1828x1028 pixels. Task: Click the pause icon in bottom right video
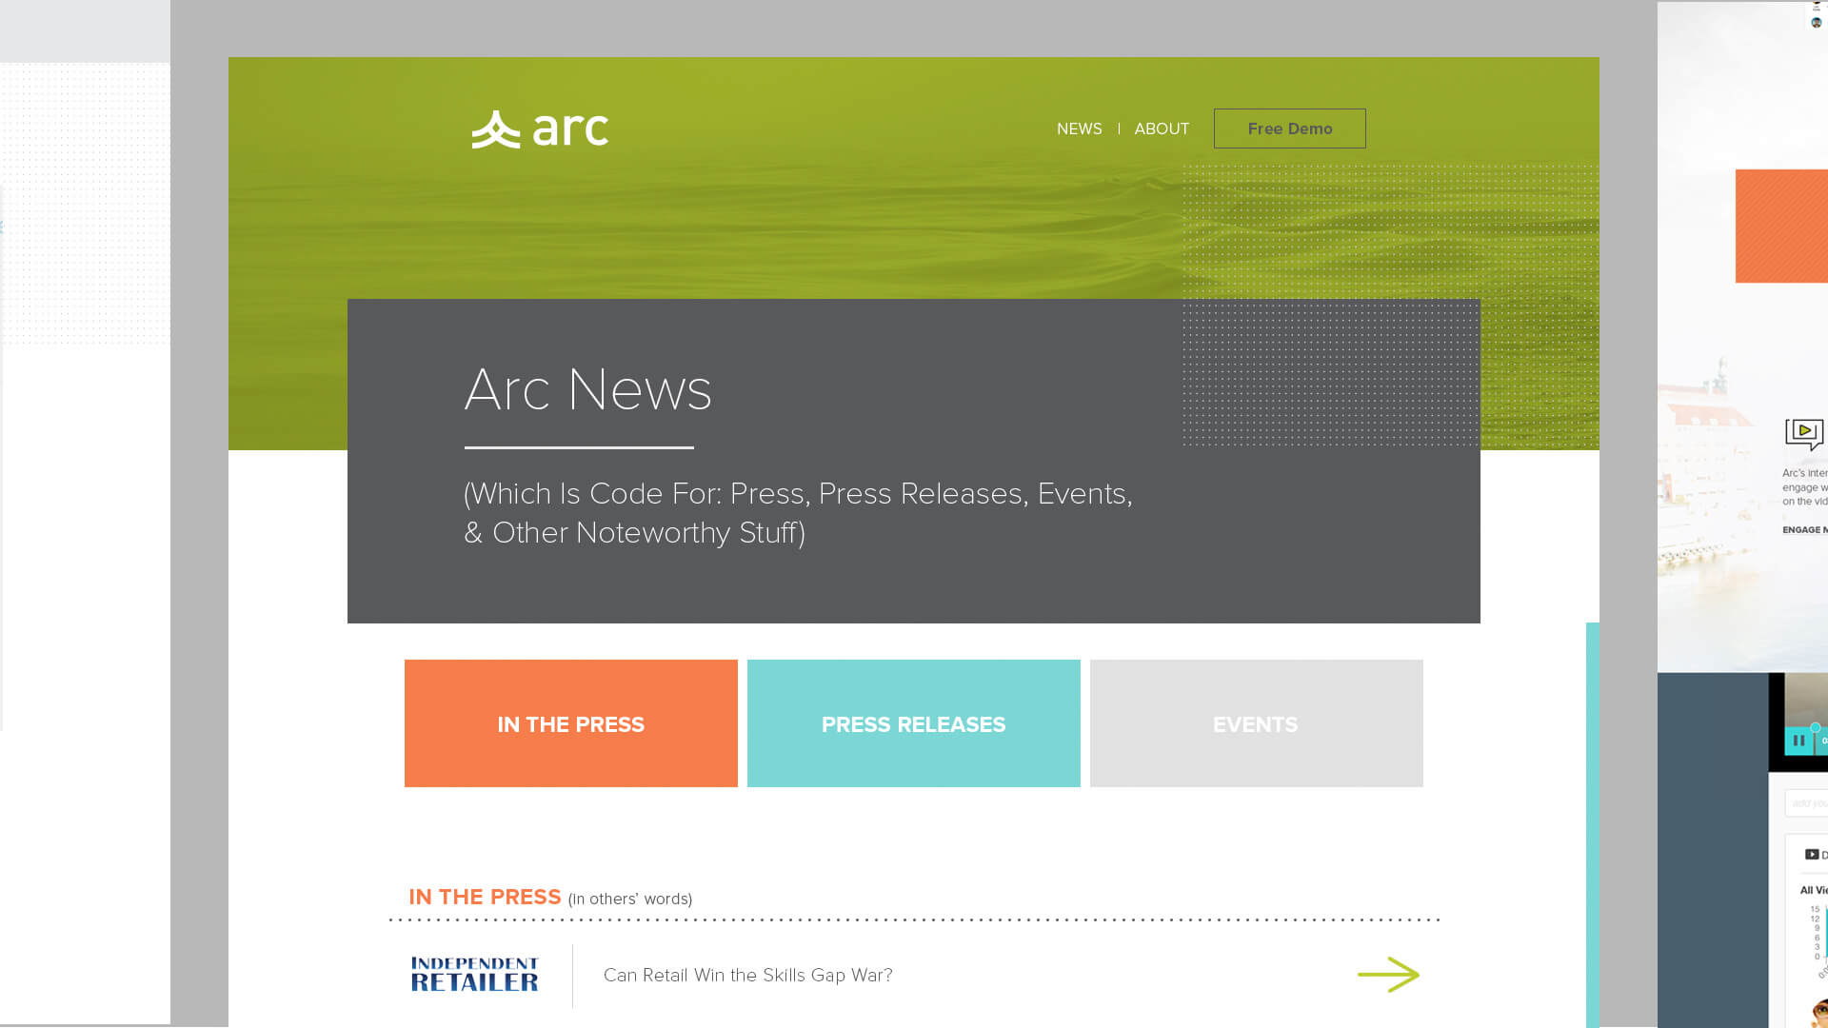pyautogui.click(x=1799, y=741)
